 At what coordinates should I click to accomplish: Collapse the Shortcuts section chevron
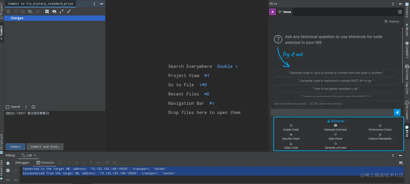[347, 121]
